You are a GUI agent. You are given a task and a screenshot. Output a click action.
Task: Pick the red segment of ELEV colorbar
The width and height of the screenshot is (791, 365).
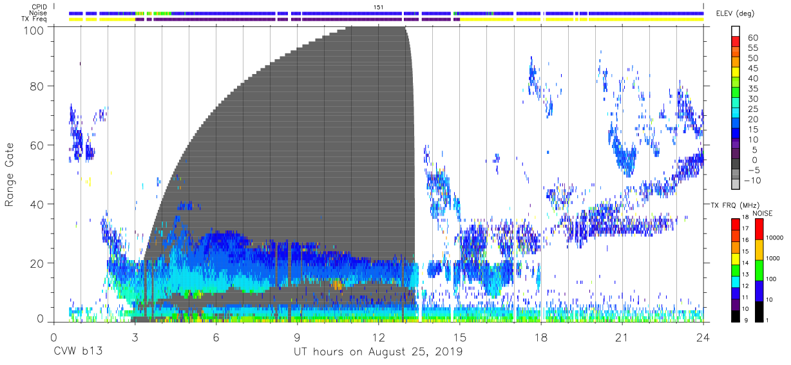coord(735,42)
